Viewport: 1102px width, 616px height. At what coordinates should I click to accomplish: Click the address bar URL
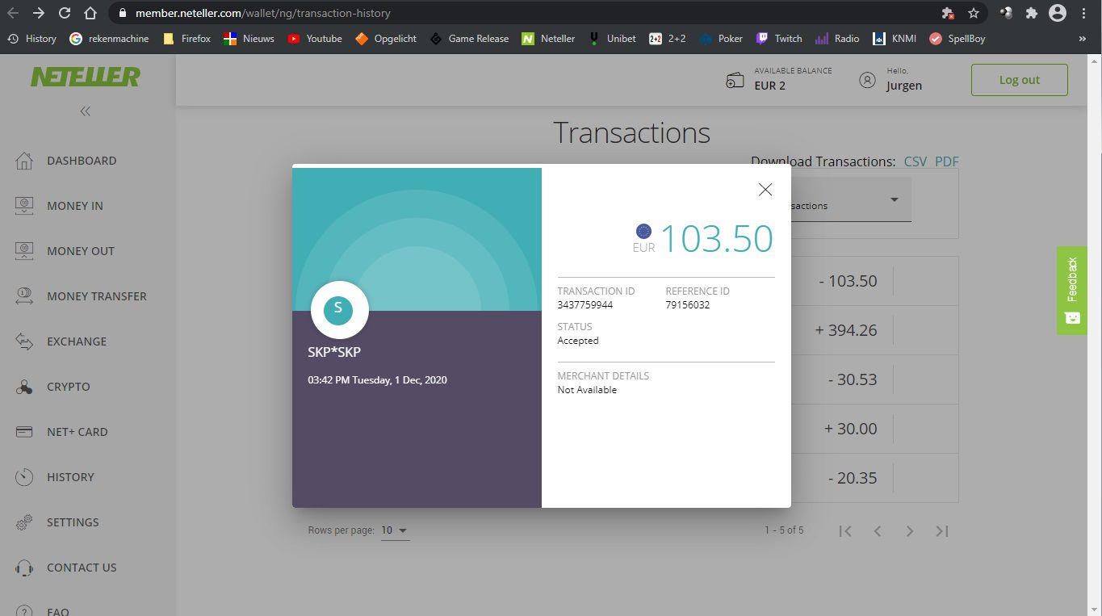tap(263, 13)
